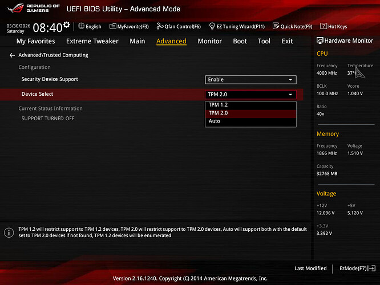Viewport: 380px width, 285px height.
Task: Collapse the Device Select TPM 2.0 dropdown
Action: [250, 95]
